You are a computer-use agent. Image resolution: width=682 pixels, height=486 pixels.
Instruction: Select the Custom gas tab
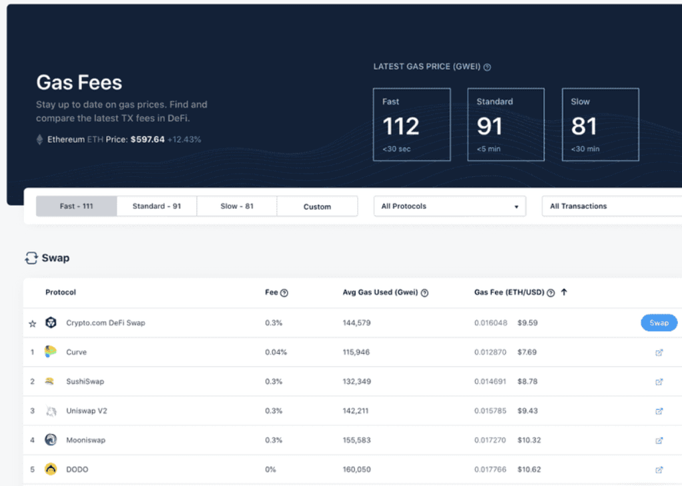pyautogui.click(x=317, y=206)
